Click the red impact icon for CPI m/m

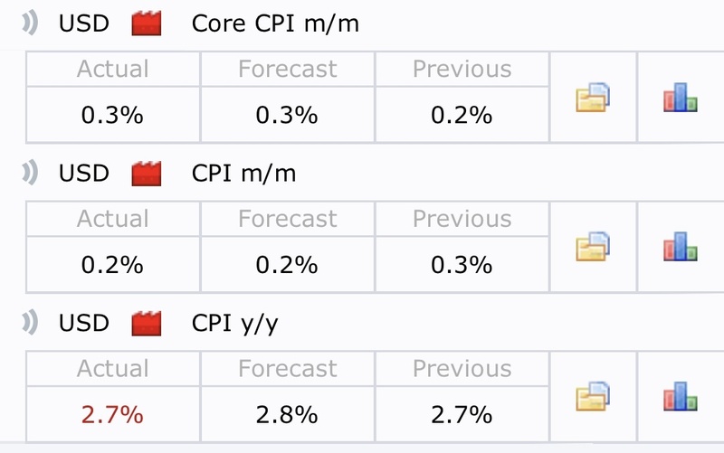pos(147,173)
